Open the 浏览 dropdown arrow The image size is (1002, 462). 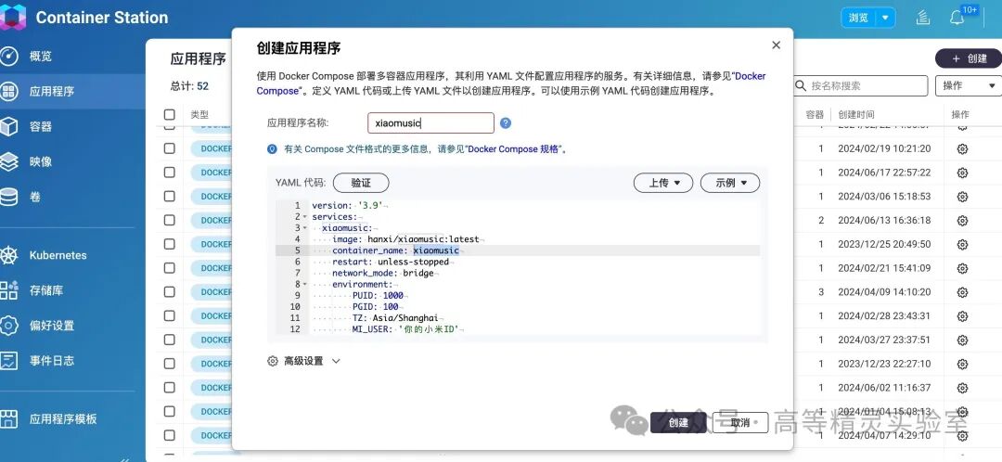click(885, 18)
